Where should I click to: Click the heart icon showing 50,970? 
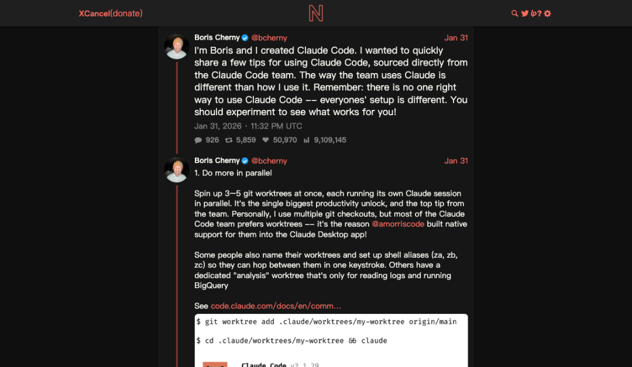[x=266, y=140]
